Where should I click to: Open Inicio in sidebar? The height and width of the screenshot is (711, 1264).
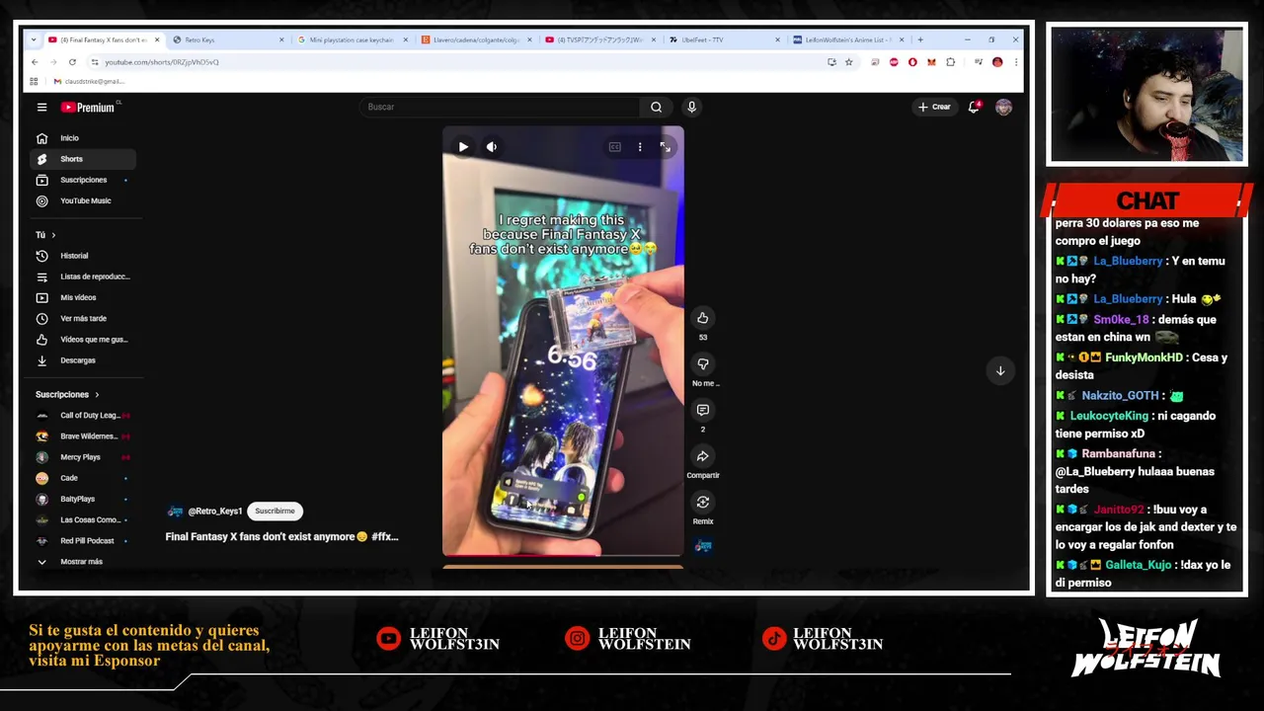83,138
